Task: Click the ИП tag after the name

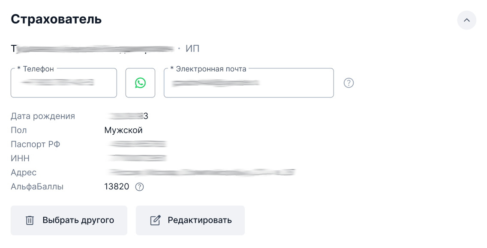Action: tap(192, 49)
